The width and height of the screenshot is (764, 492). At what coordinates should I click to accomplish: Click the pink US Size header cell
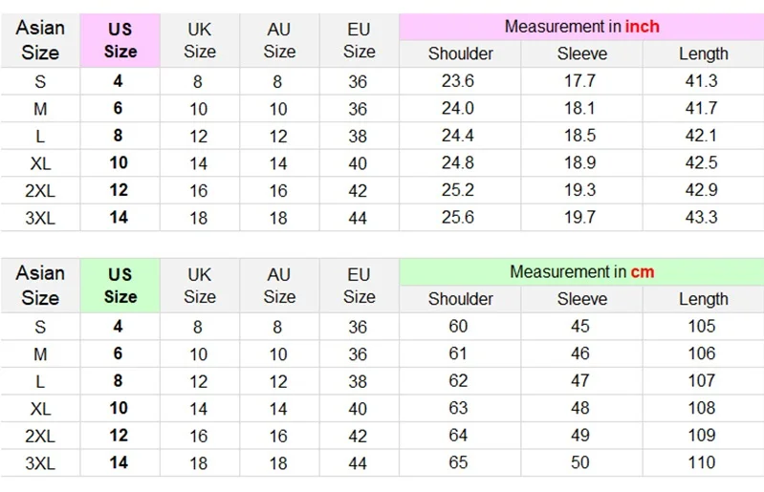pyautogui.click(x=120, y=40)
